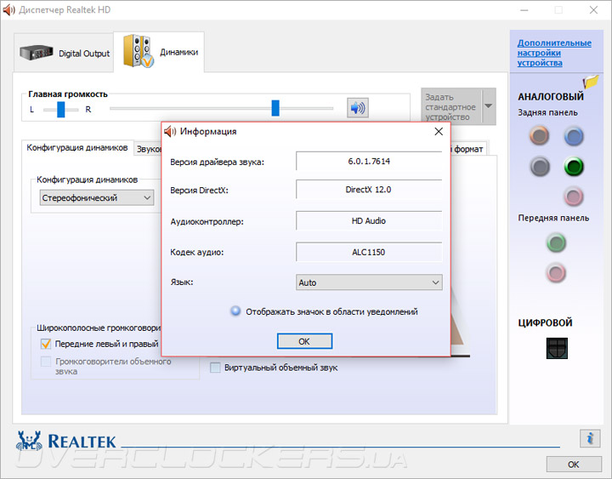Mute speakers using the blue speaker icon
The width and height of the screenshot is (612, 479).
(x=358, y=108)
